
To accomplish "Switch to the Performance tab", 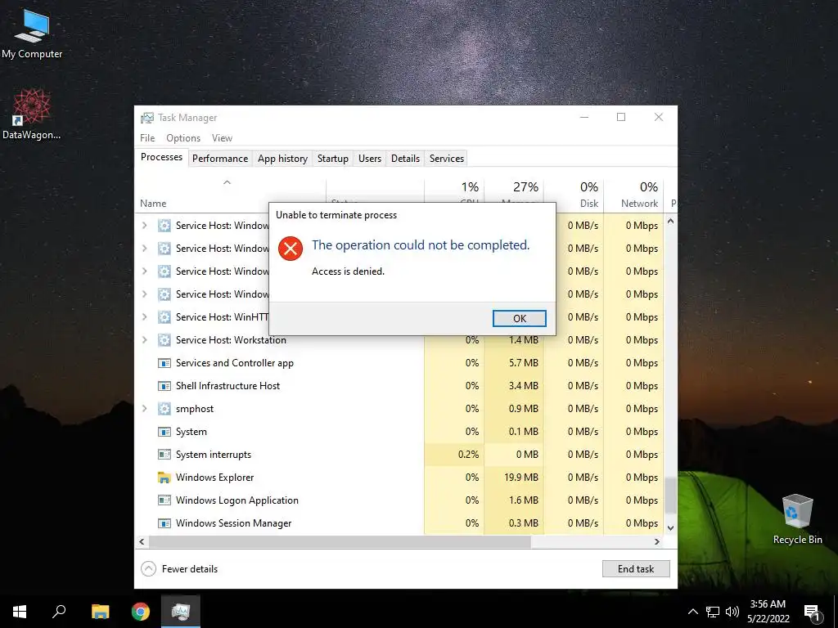I will 219,159.
